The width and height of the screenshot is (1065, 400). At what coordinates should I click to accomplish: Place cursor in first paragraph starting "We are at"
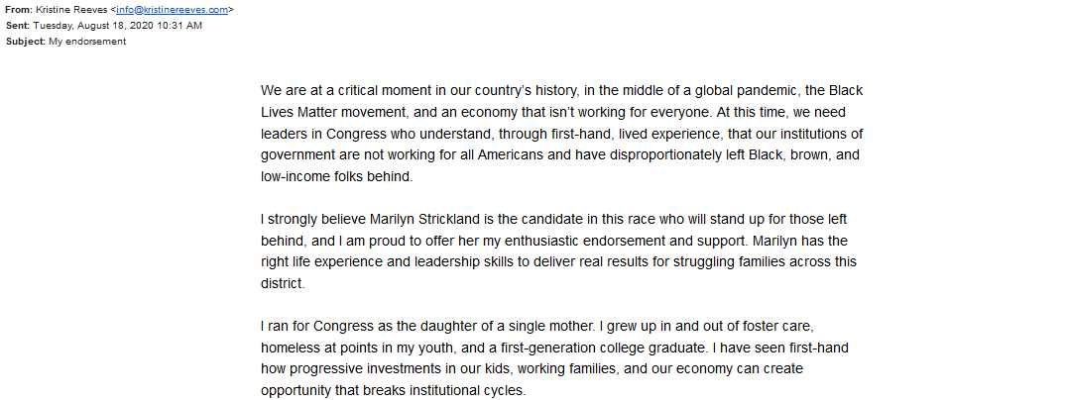(x=561, y=134)
